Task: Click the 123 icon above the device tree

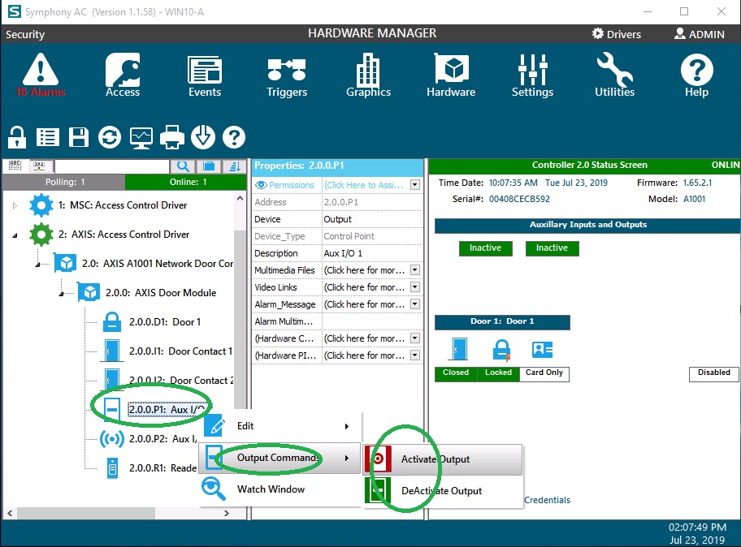Action: [39, 166]
